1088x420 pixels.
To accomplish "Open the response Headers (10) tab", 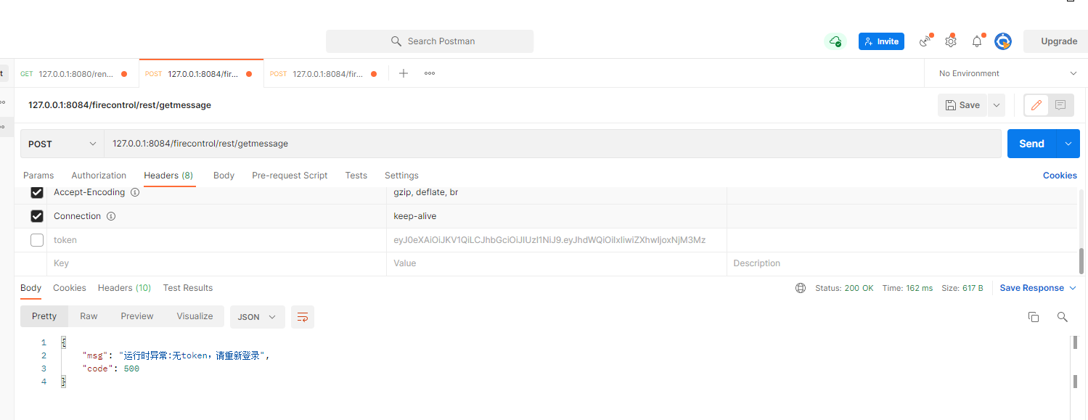I will click(x=124, y=288).
